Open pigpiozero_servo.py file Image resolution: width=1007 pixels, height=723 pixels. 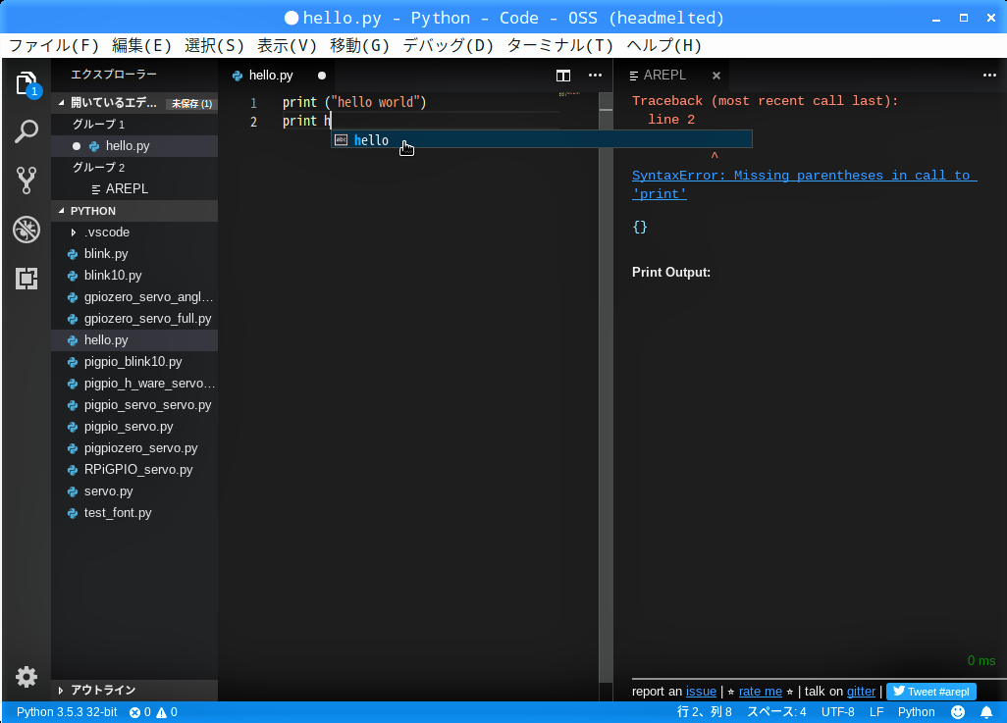pyautogui.click(x=134, y=448)
